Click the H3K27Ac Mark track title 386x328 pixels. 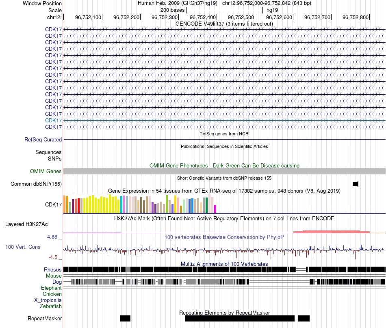click(x=224, y=219)
